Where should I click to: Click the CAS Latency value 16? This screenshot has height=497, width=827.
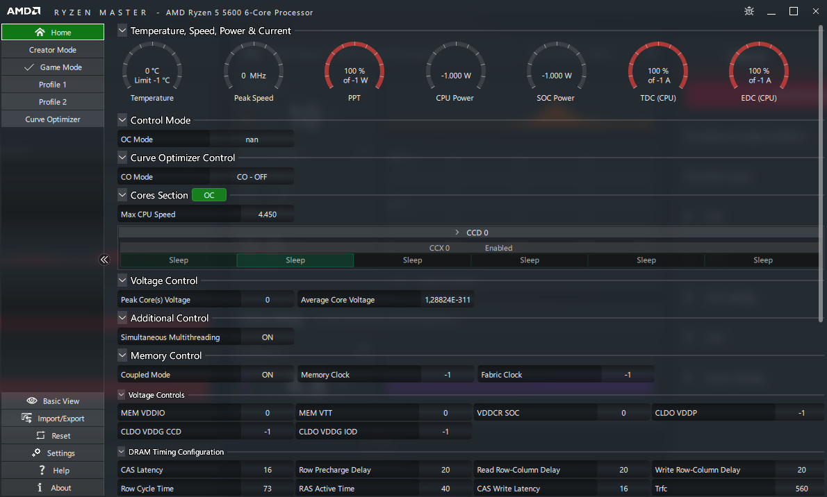tap(268, 470)
